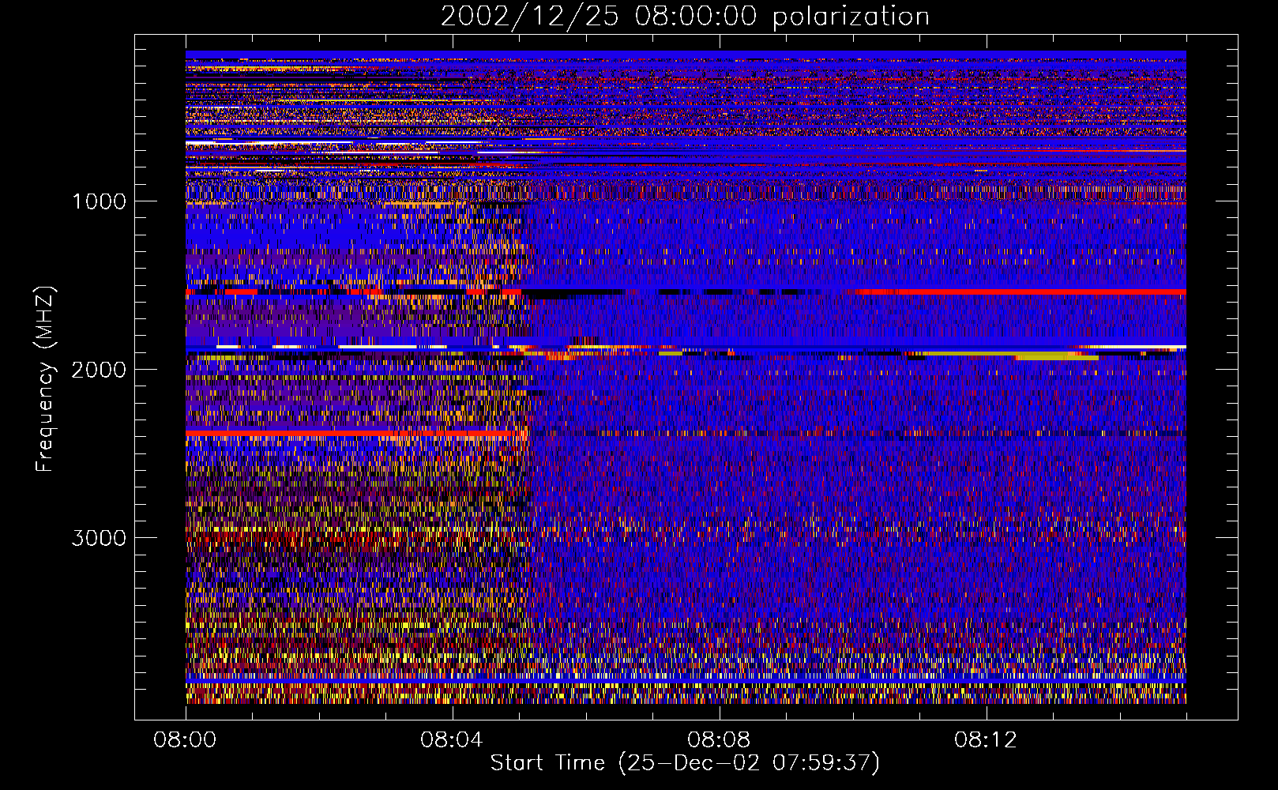1278x790 pixels.
Task: Click the 08:08 time tick label
Action: 719,740
